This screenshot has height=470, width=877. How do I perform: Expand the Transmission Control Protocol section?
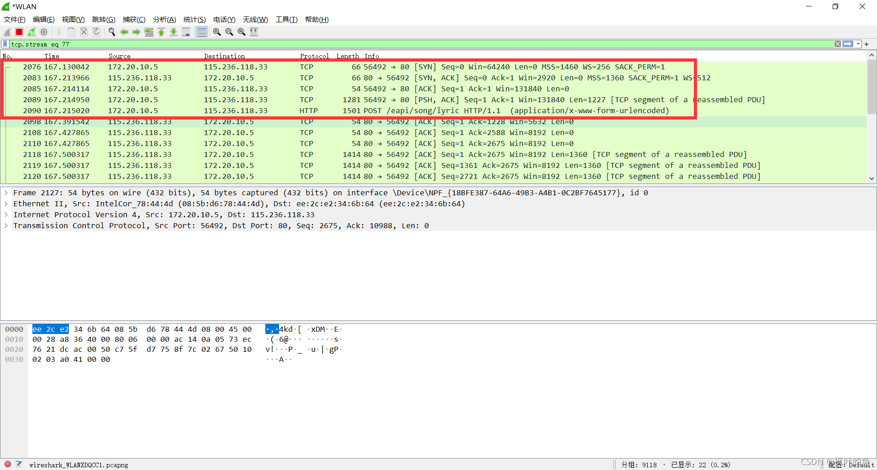coord(6,226)
